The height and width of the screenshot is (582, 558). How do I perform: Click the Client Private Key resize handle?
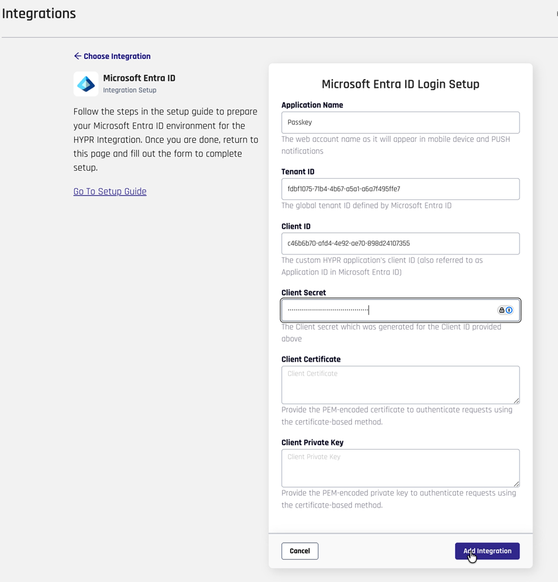pos(516,484)
